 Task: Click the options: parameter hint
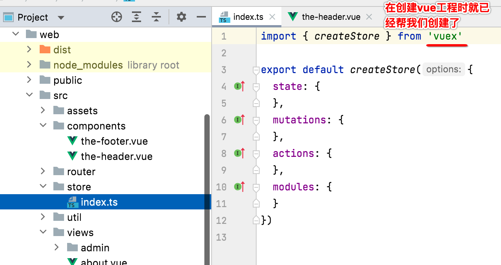tap(444, 70)
